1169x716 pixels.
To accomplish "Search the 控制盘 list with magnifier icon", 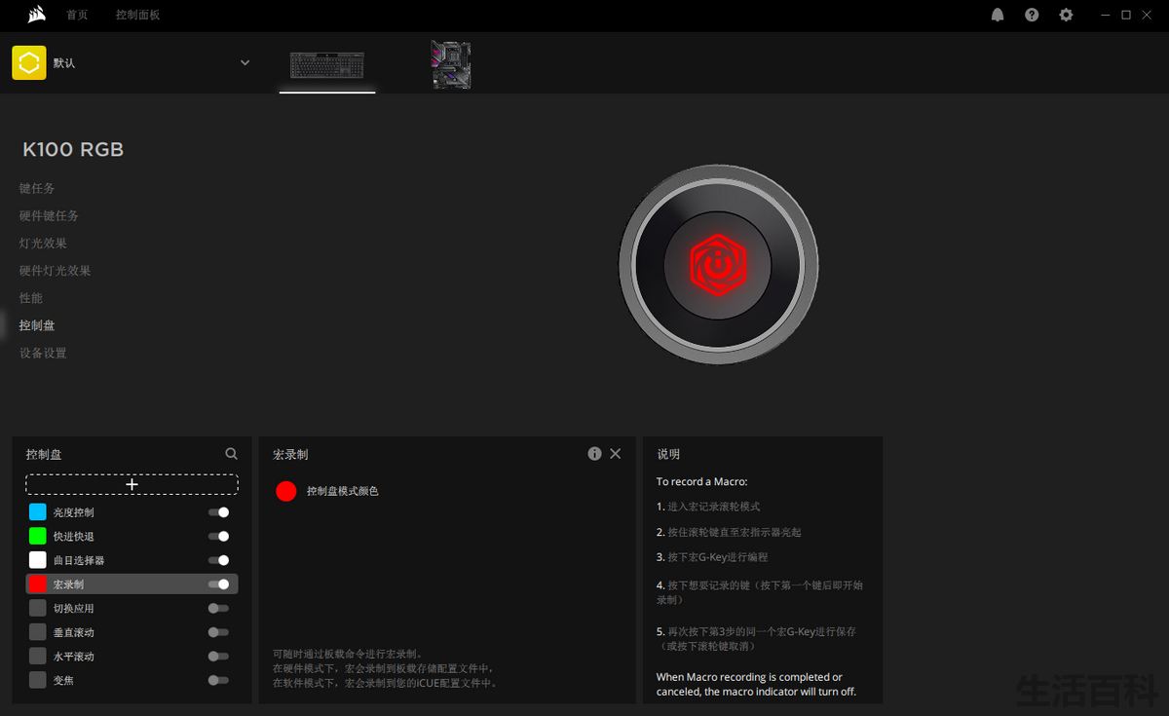I will tap(231, 454).
